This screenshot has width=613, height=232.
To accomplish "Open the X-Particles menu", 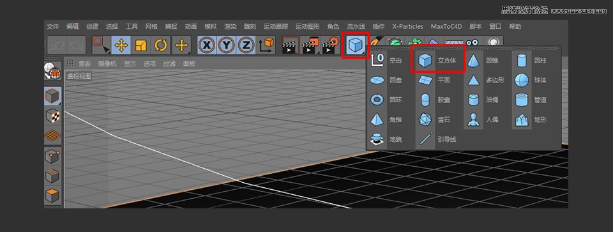I will coord(408,27).
